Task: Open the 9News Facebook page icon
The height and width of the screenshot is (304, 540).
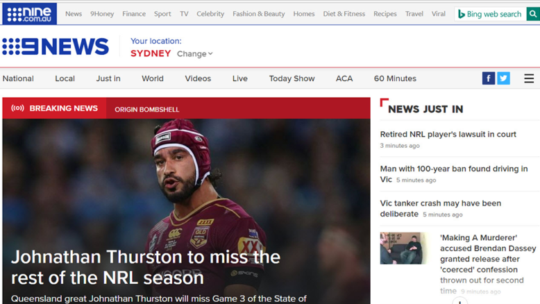Action: [x=489, y=78]
